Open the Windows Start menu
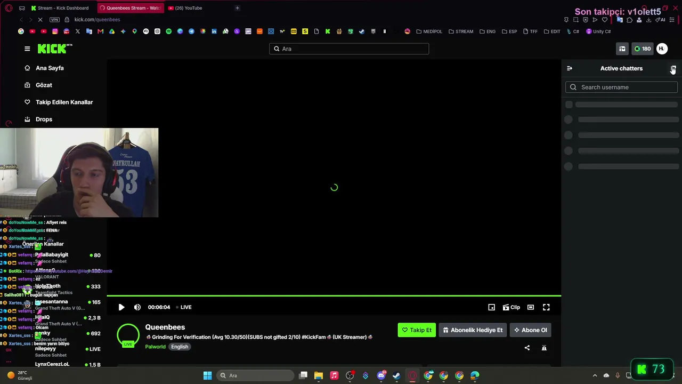 [x=207, y=375]
